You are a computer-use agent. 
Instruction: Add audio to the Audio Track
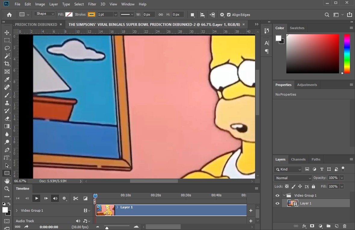coord(251,221)
